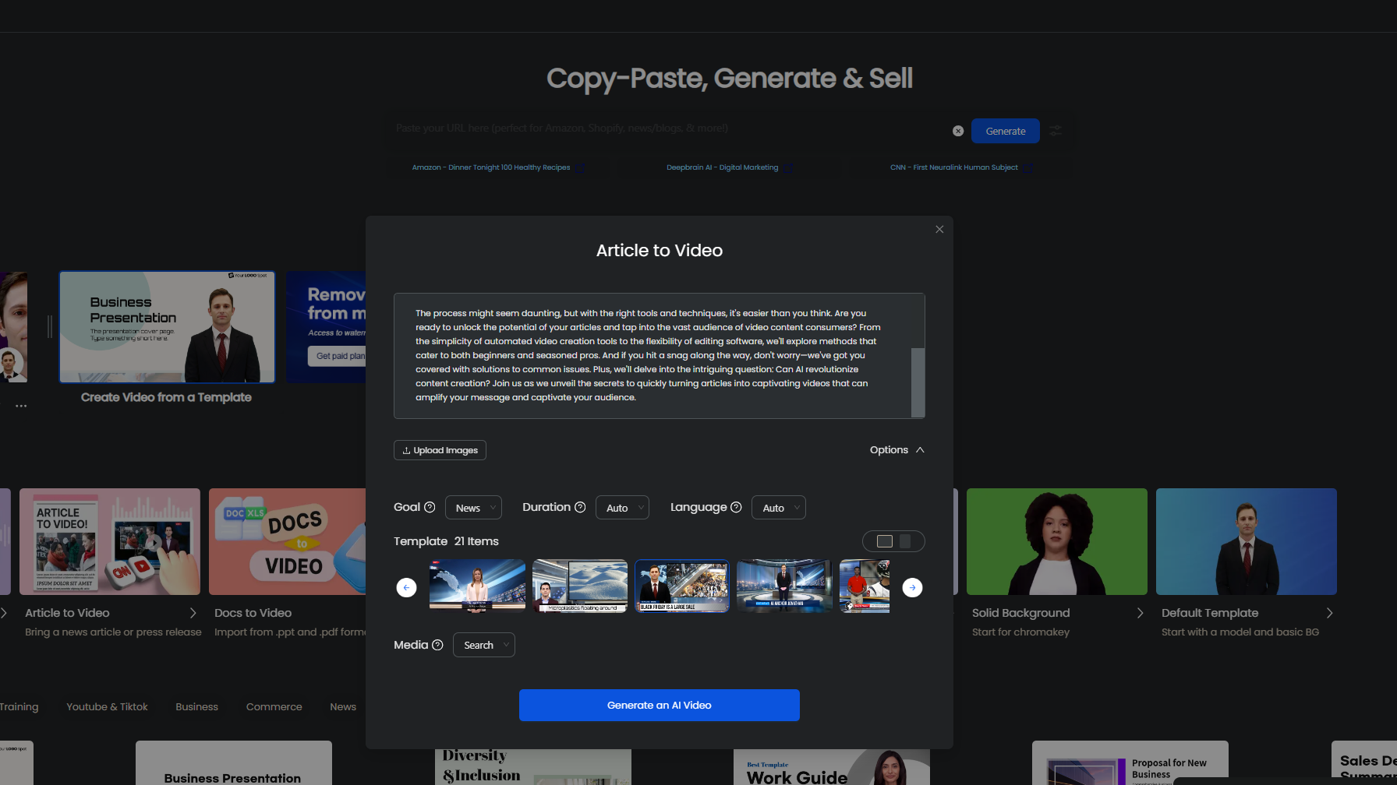Screen dimensions: 1397x785
Task: Click the Article to Video chevron arrow
Action: tap(193, 614)
